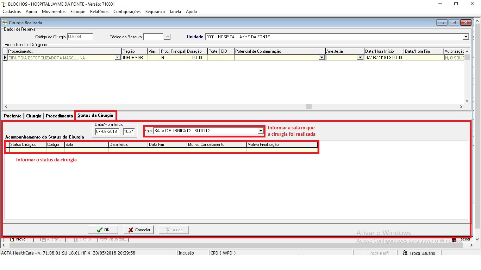Open the Código da Reserva lookup button
481x270 pixels.
[167, 37]
